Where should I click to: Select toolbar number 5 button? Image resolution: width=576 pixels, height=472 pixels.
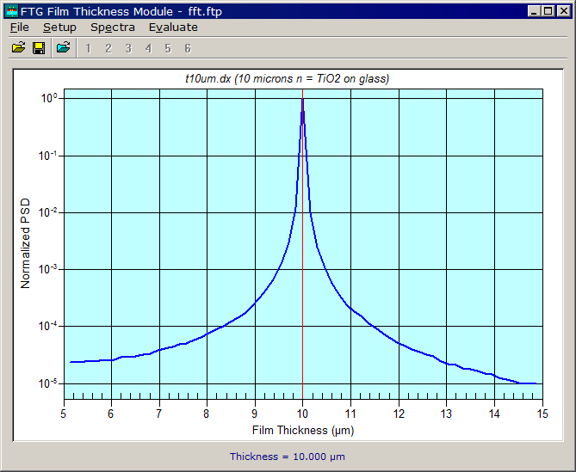pyautogui.click(x=168, y=48)
